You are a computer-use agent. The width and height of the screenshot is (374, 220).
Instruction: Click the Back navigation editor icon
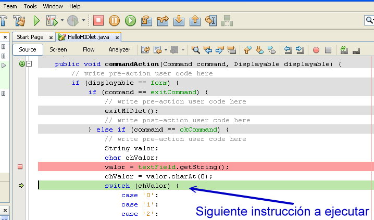click(x=158, y=50)
